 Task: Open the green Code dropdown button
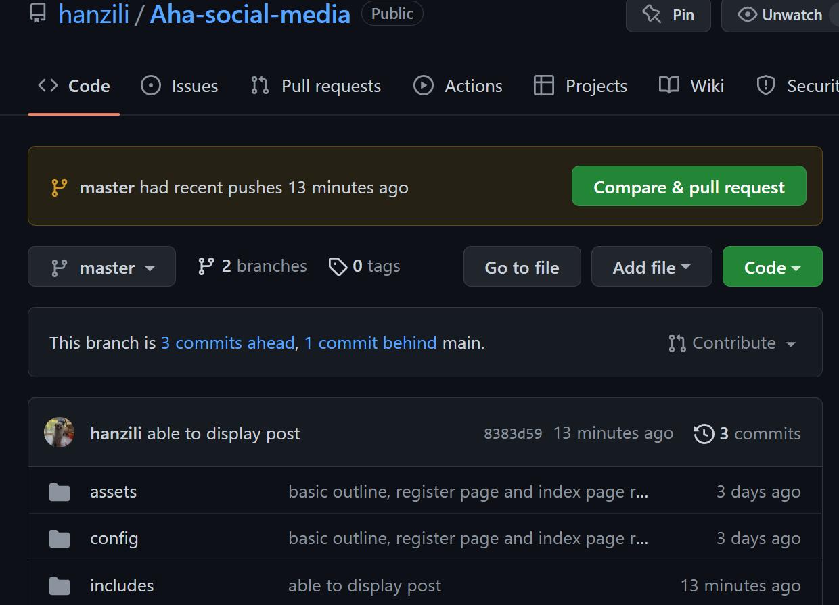[772, 267]
